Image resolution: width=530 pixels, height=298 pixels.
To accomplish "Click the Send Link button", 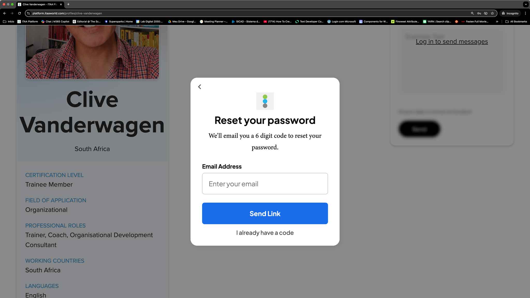I will 265,213.
